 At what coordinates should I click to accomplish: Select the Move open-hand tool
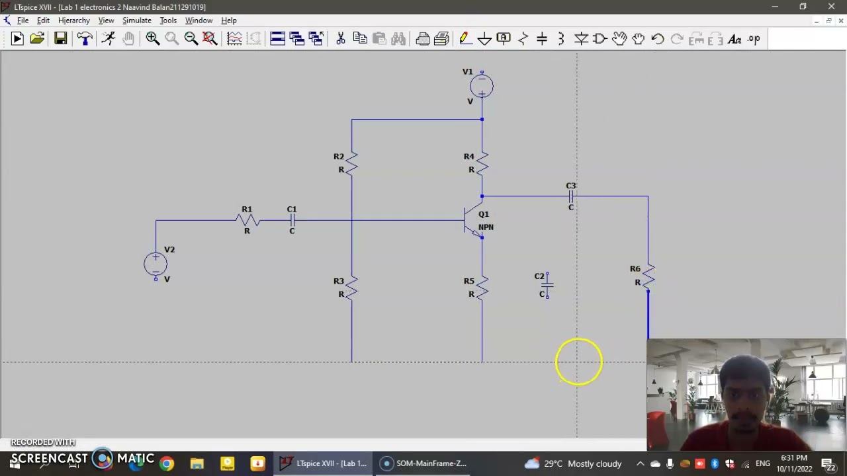coord(619,39)
